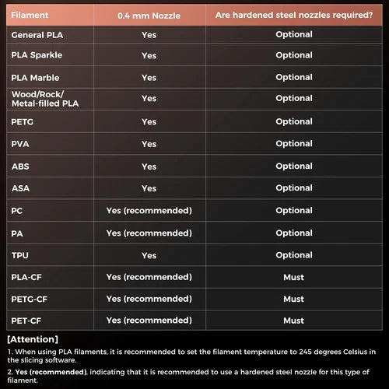Screen dimensions: 389x389
Task: Click Must in the PLA-CF row
Action: click(293, 277)
